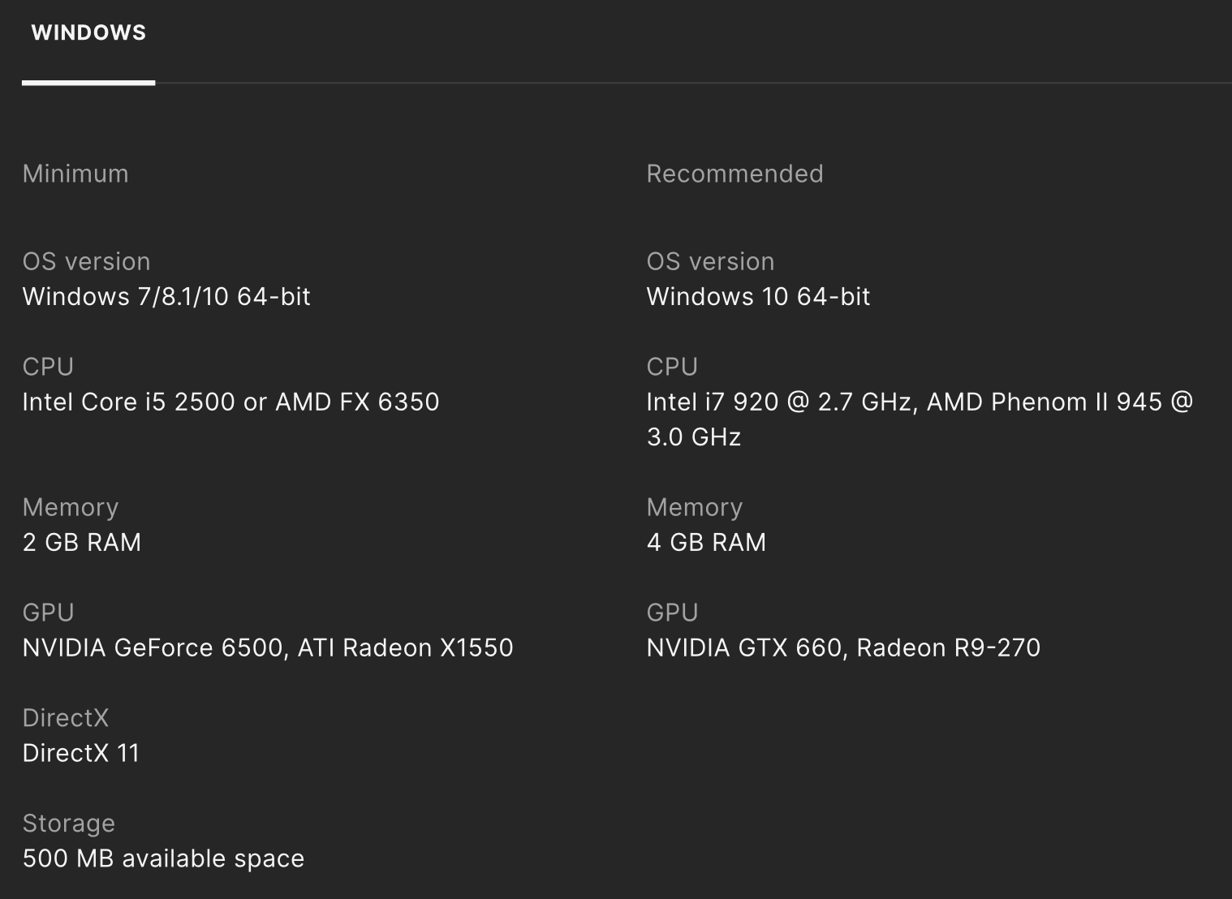Click the CPU label under Recommended
The image size is (1232, 899).
click(672, 367)
